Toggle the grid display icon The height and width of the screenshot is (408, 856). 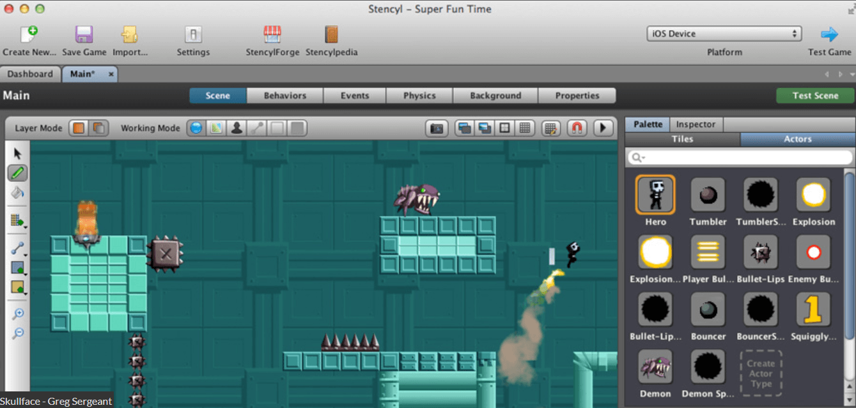point(525,128)
